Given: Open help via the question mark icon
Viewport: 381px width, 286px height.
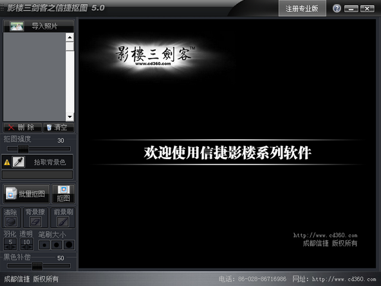Looking at the screenshot, I should click(x=337, y=8).
